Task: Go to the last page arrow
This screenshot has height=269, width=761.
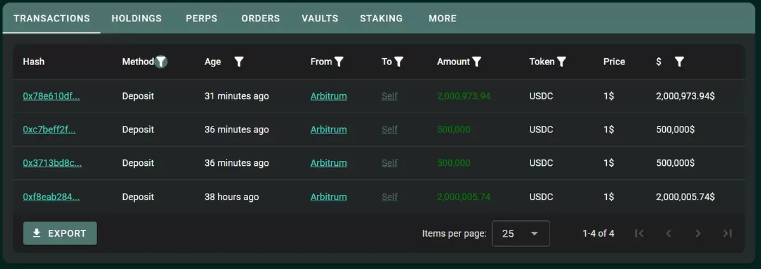Action: coord(727,234)
